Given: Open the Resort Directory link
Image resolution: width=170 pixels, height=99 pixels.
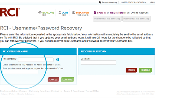Looking at the screenshot, I should (x=109, y=2).
